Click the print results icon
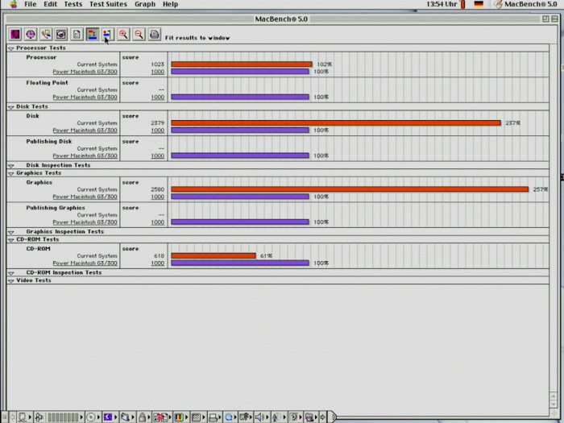Image resolution: width=564 pixels, height=423 pixels. point(154,35)
